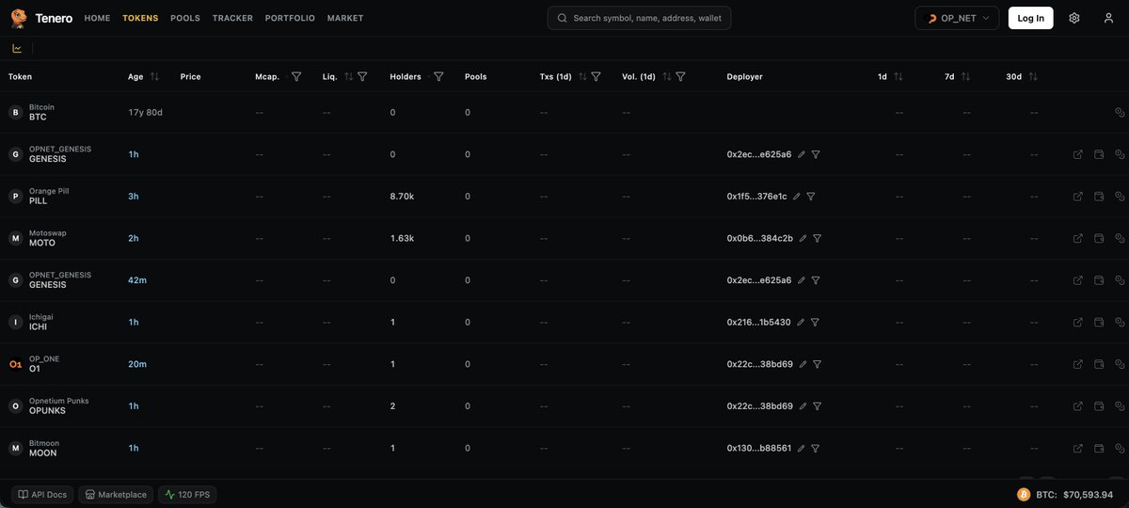Sort the table by Liq.
Viewport: 1129px width, 508px height.
[348, 76]
